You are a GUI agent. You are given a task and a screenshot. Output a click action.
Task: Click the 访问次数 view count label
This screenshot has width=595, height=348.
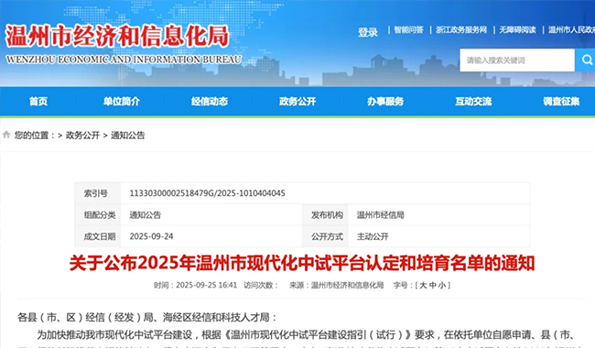pyautogui.click(x=261, y=285)
